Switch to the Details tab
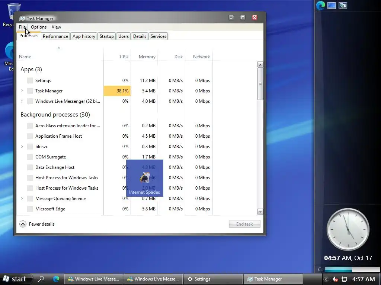This screenshot has width=381, height=285. coord(140,36)
